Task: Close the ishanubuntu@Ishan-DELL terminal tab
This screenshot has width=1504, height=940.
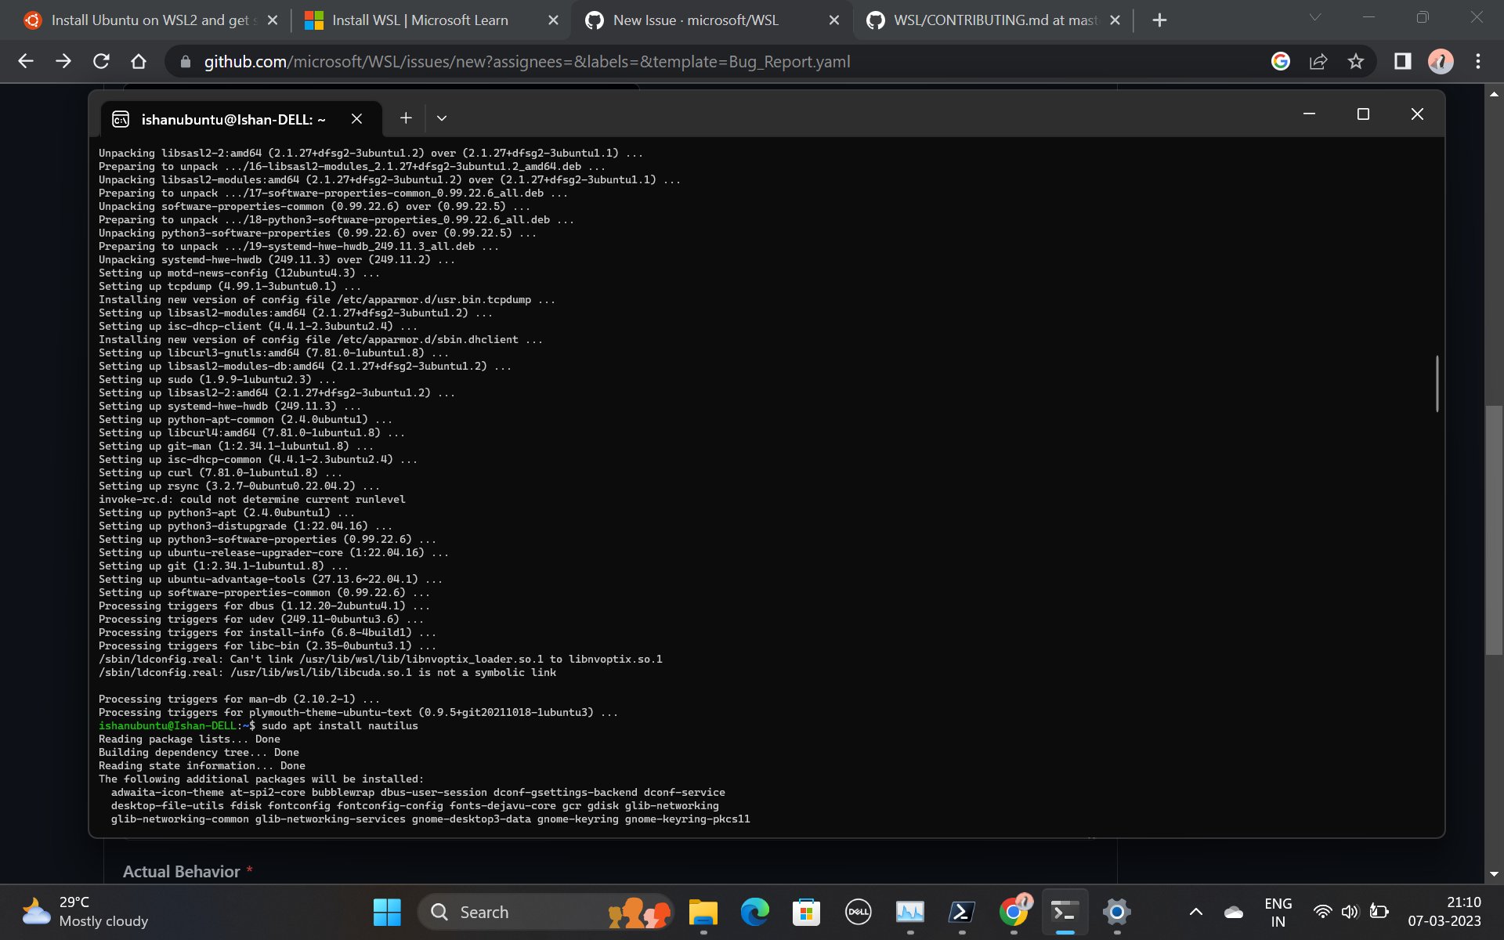Action: pos(357,118)
